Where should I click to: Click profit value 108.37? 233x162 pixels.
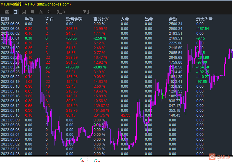[72, 43]
